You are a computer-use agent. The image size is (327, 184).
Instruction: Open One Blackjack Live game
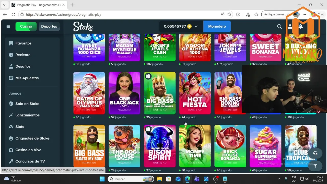click(124, 93)
